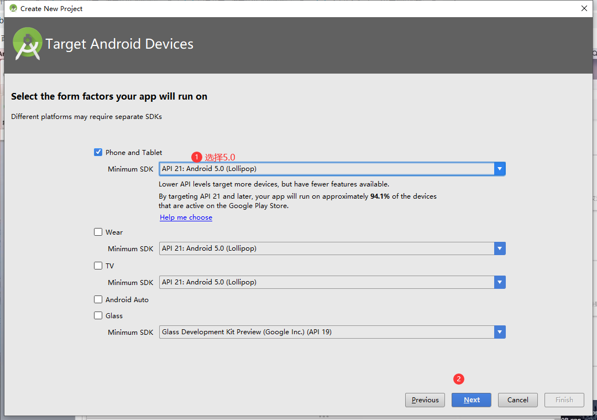Expand the Wear Minimum SDK dropdown arrow
597x420 pixels.
click(x=500, y=248)
